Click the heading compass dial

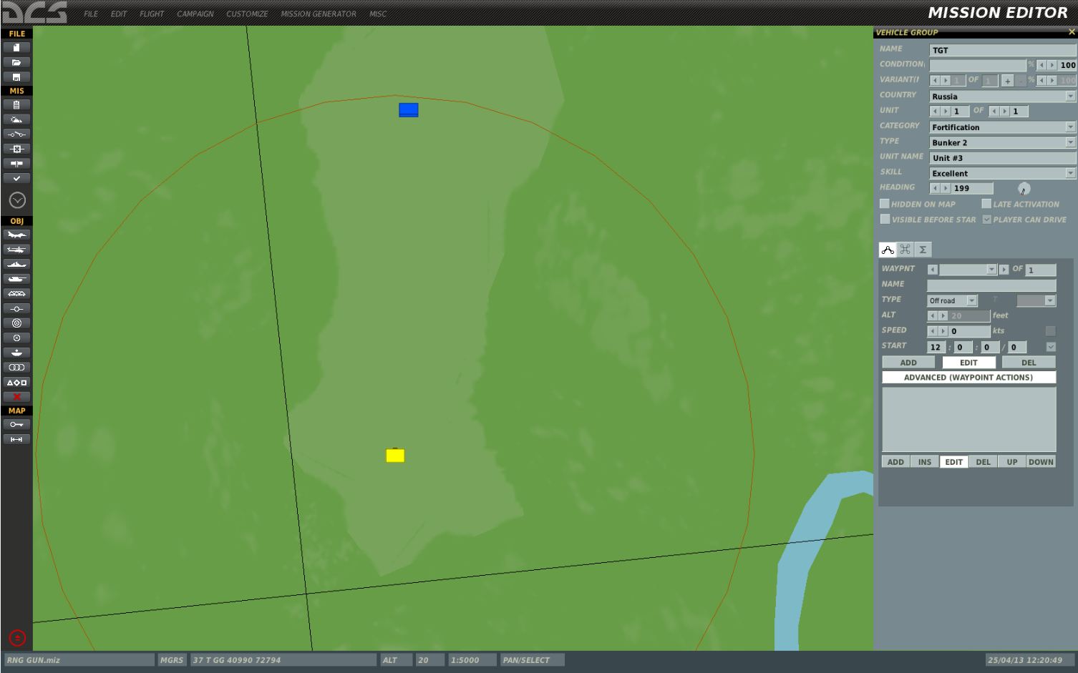pos(1024,189)
